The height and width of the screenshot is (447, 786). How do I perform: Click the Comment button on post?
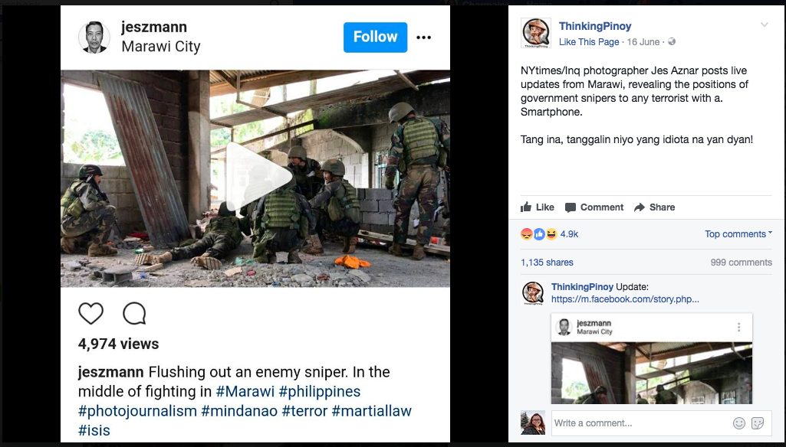click(594, 207)
